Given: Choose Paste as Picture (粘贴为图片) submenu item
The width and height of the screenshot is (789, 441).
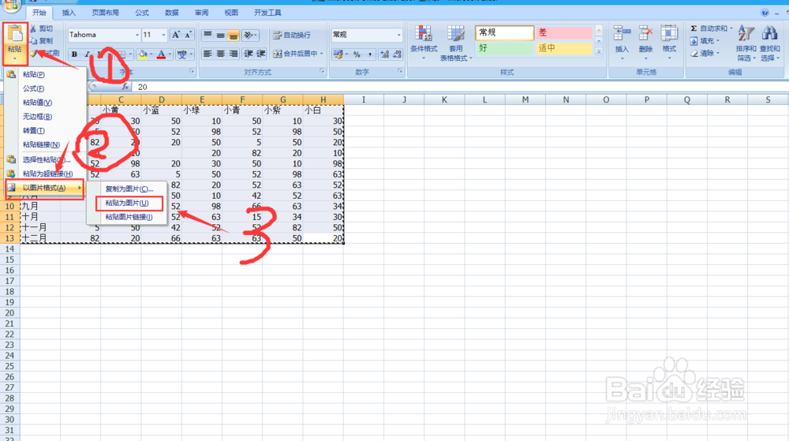Looking at the screenshot, I should 127,204.
